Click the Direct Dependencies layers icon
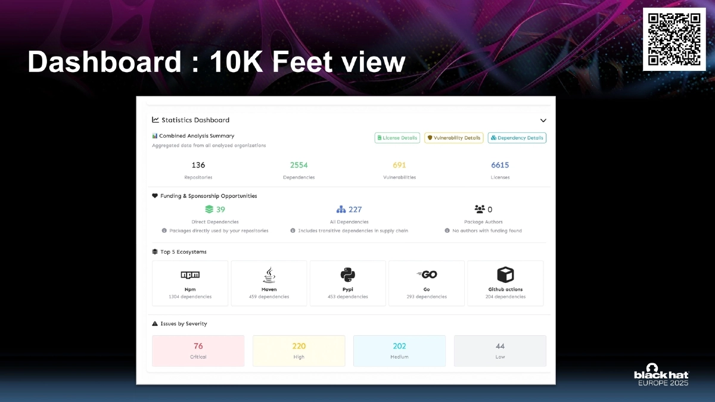Image resolution: width=715 pixels, height=402 pixels. 209,210
